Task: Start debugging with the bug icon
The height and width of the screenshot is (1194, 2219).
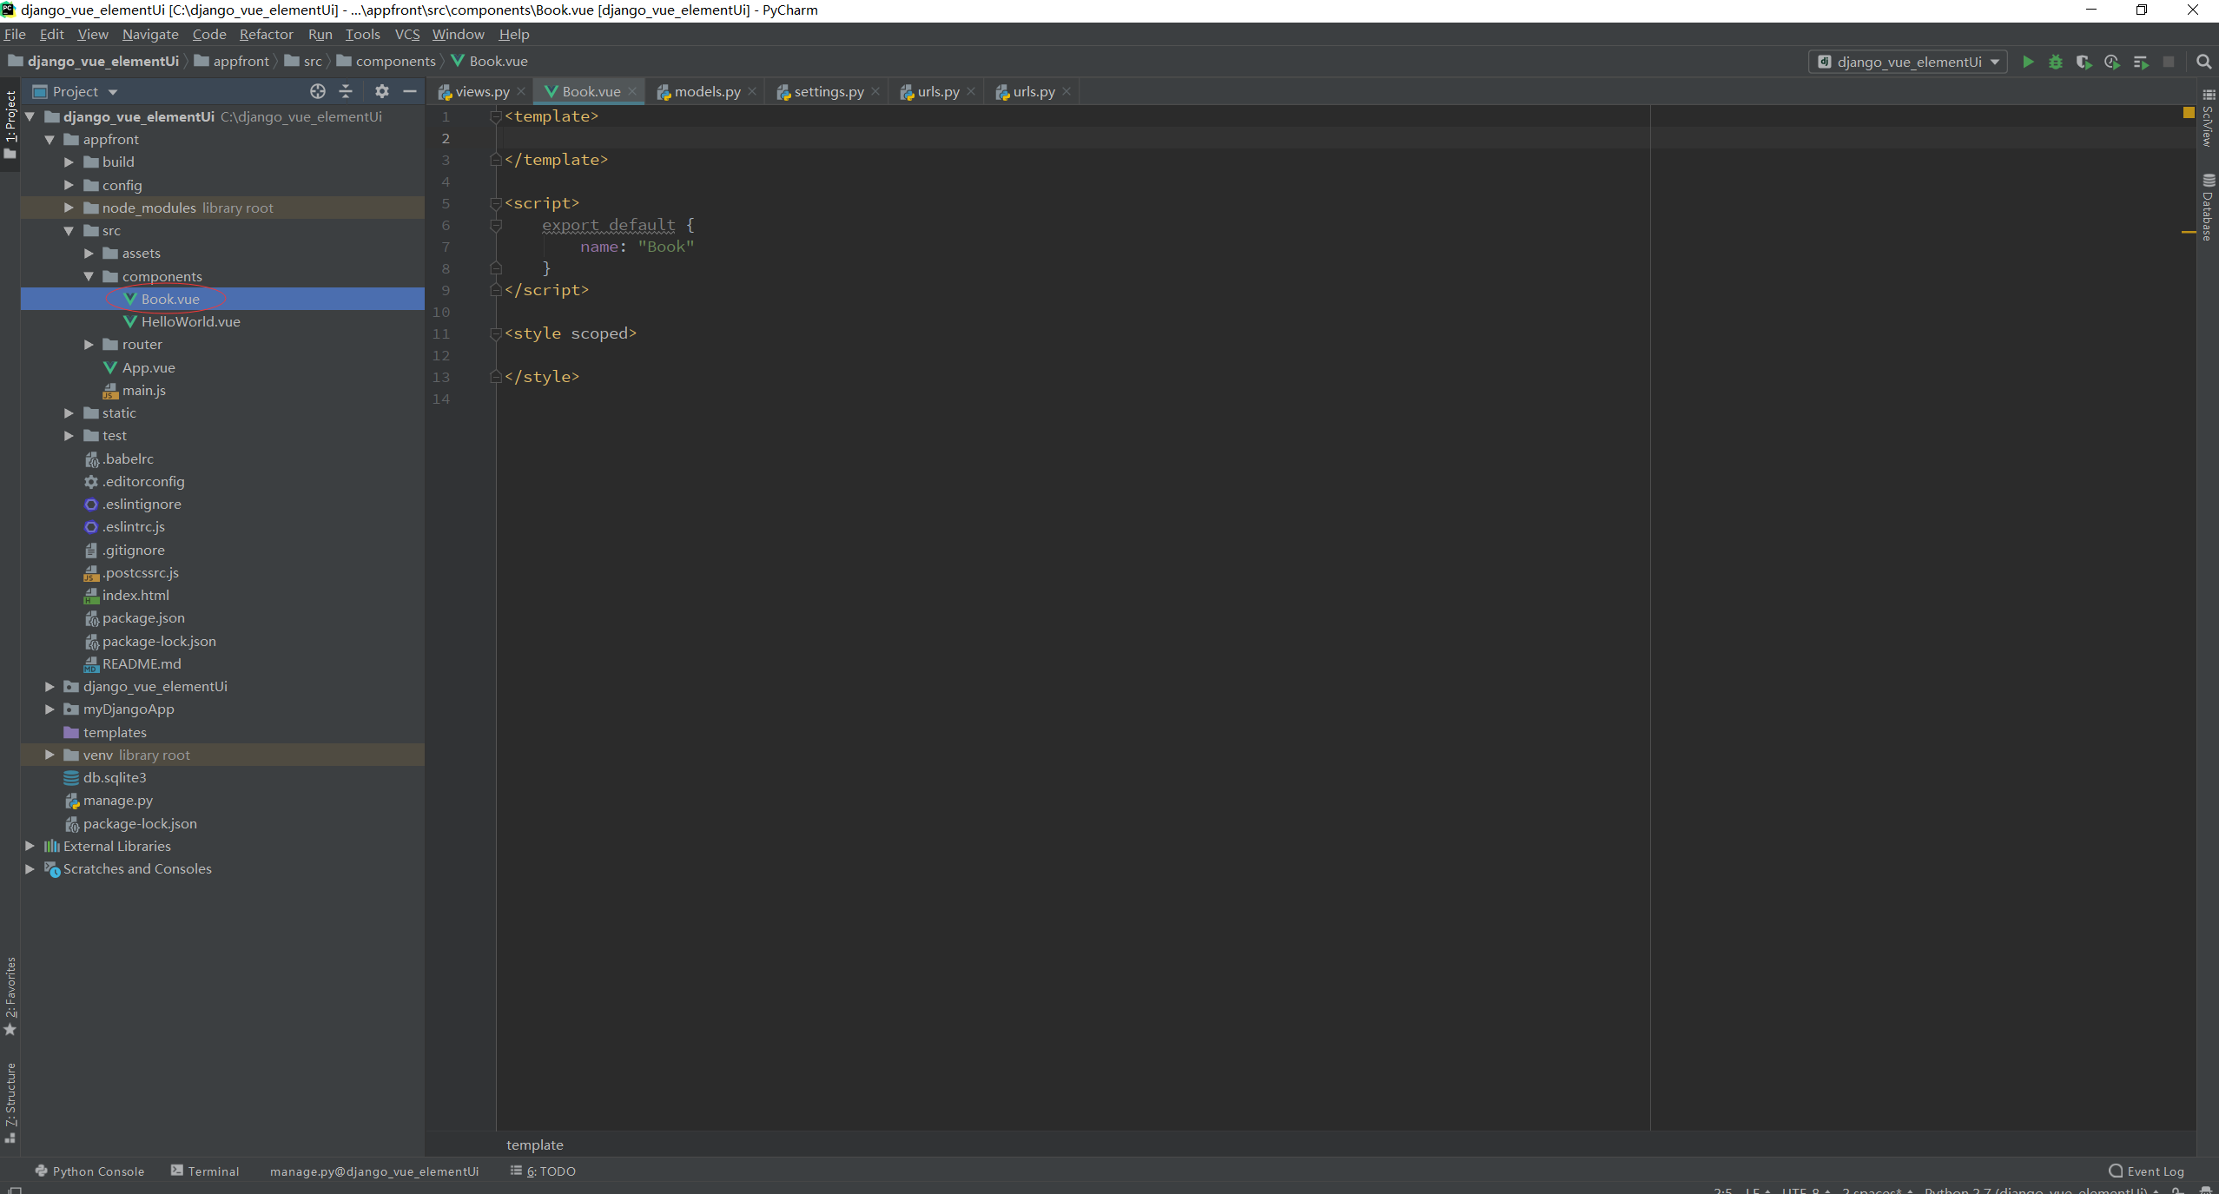Action: [x=2056, y=62]
